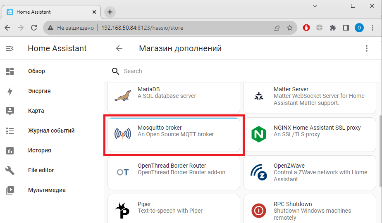The width and height of the screenshot is (382, 223).
Task: Click the File editor wrench icon
Action: click(x=10, y=171)
